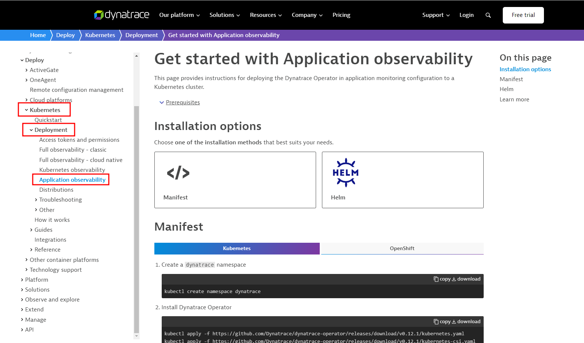Open the Kubernetes breadcrumb
This screenshot has height=343, width=584.
100,35
